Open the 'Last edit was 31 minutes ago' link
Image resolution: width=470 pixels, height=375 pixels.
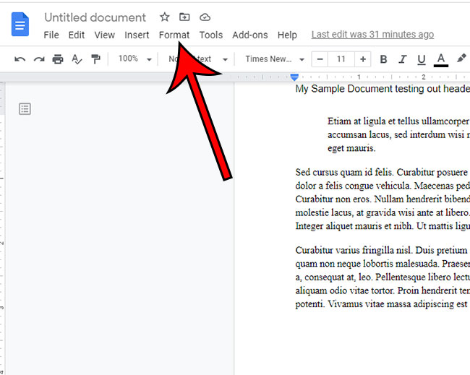(x=372, y=35)
